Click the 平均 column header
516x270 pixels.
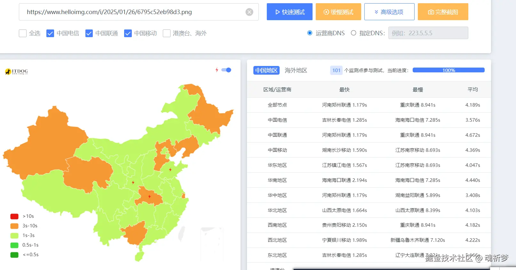[x=473, y=90]
